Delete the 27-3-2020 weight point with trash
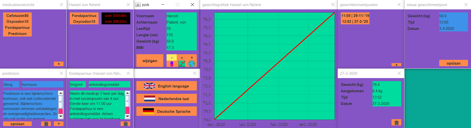The height and width of the screenshot is (128, 471). [x=396, y=122]
